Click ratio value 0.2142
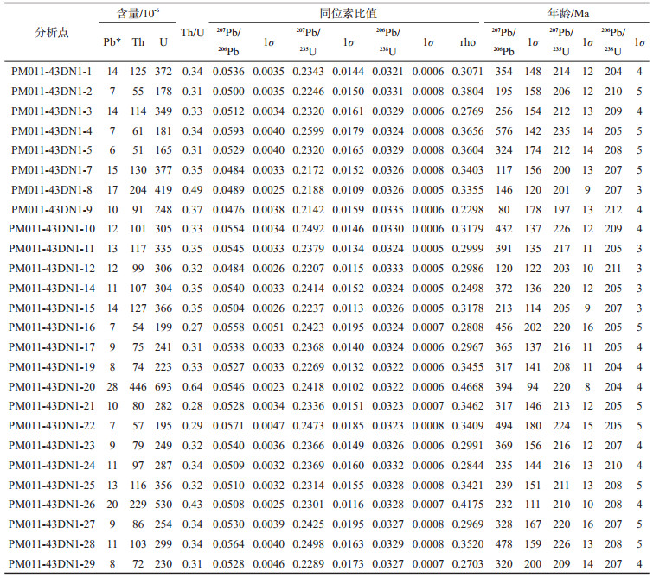 tap(308, 210)
